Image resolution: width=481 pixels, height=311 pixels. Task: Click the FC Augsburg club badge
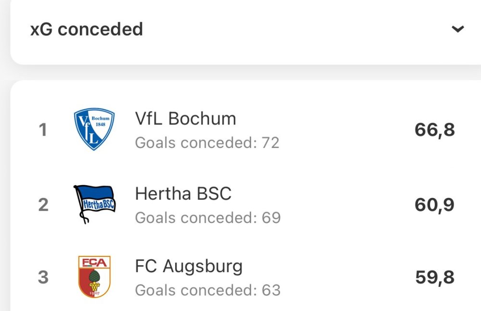point(94,276)
